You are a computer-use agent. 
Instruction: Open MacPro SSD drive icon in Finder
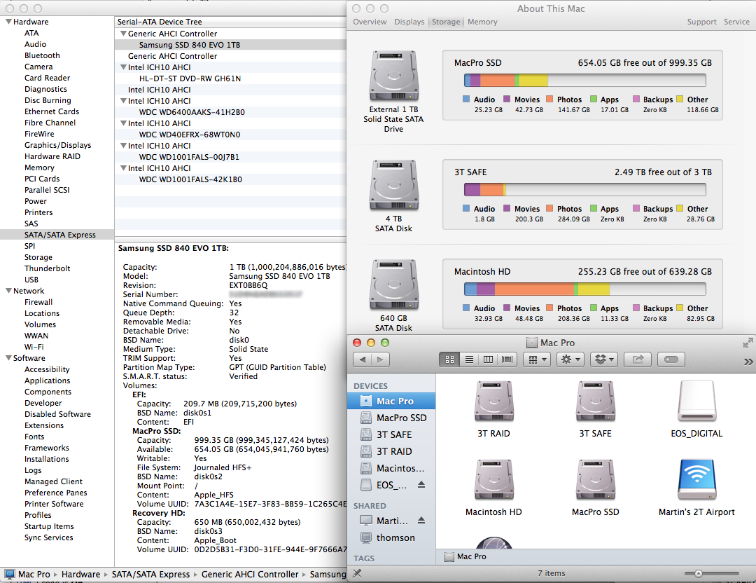coord(596,480)
